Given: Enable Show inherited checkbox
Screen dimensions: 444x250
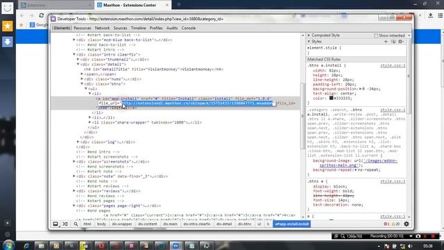Looking at the screenshot, I should 376,35.
